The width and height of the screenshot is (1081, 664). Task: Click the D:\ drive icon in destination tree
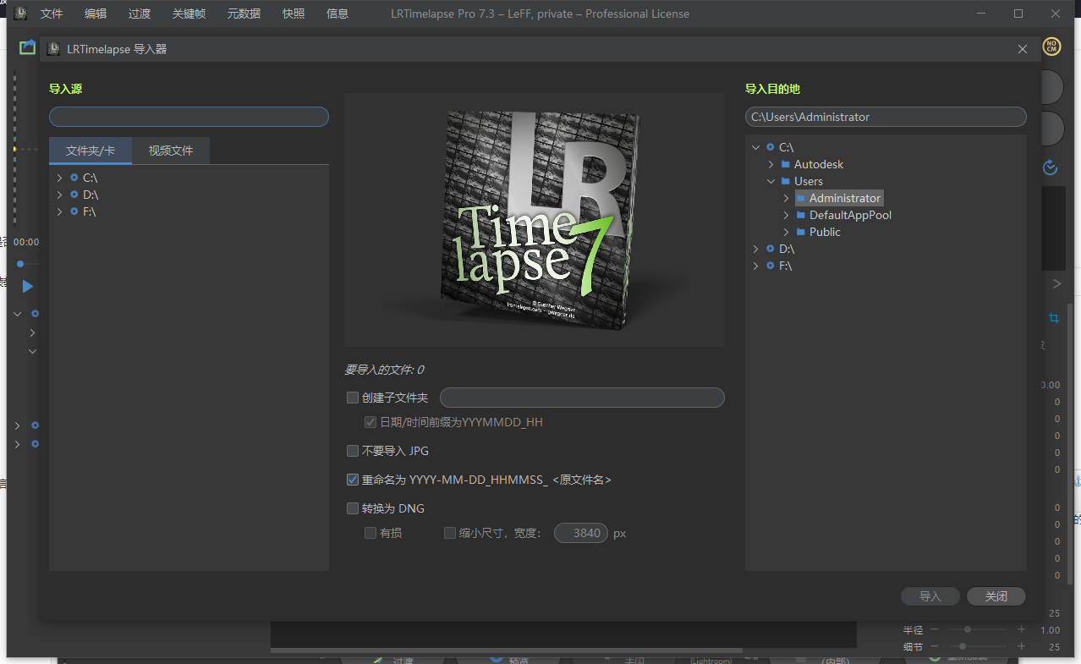[x=770, y=249]
